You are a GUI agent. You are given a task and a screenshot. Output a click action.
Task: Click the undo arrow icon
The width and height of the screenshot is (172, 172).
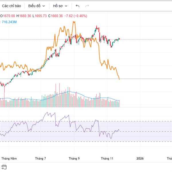pyautogui.click(x=77, y=6)
